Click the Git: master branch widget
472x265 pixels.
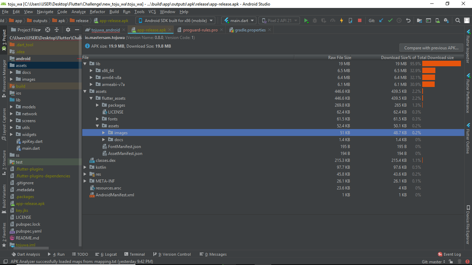coord(434,262)
